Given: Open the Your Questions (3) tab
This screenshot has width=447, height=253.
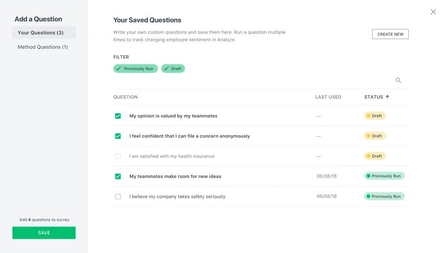Looking at the screenshot, I should (44, 33).
